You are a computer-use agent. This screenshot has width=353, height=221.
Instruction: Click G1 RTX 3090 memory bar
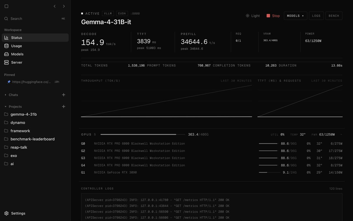[269, 173]
